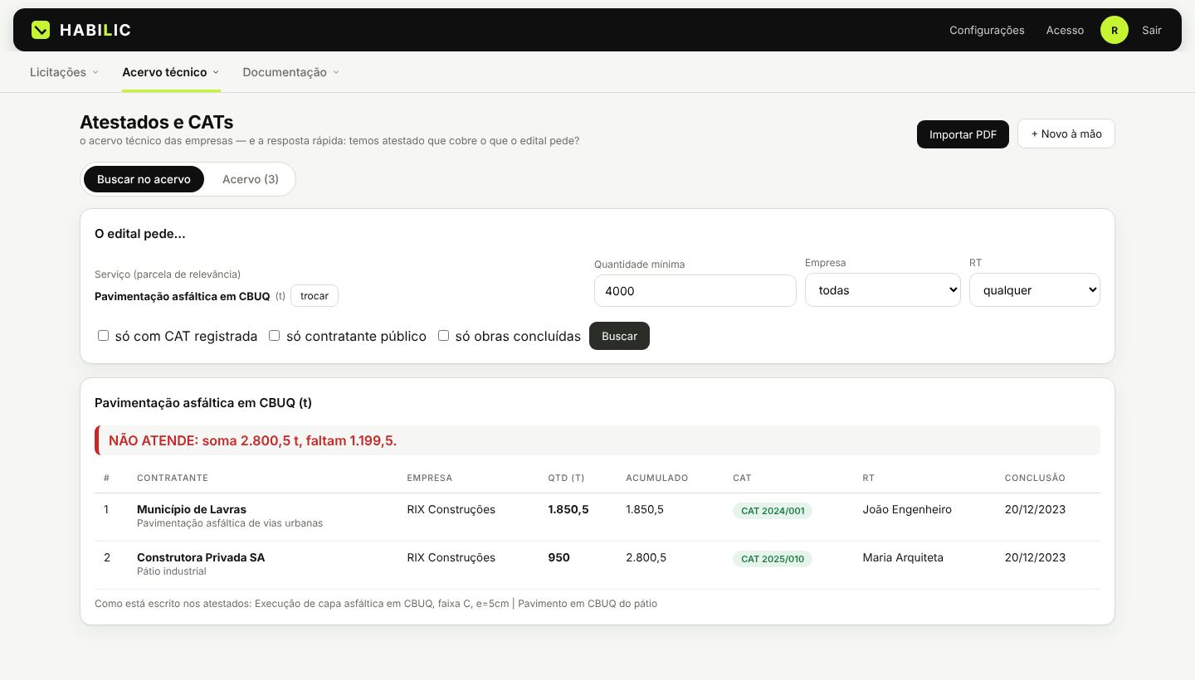Click the Atestados e CATs heading
Viewport: 1195px width, 680px height.
[x=157, y=122]
